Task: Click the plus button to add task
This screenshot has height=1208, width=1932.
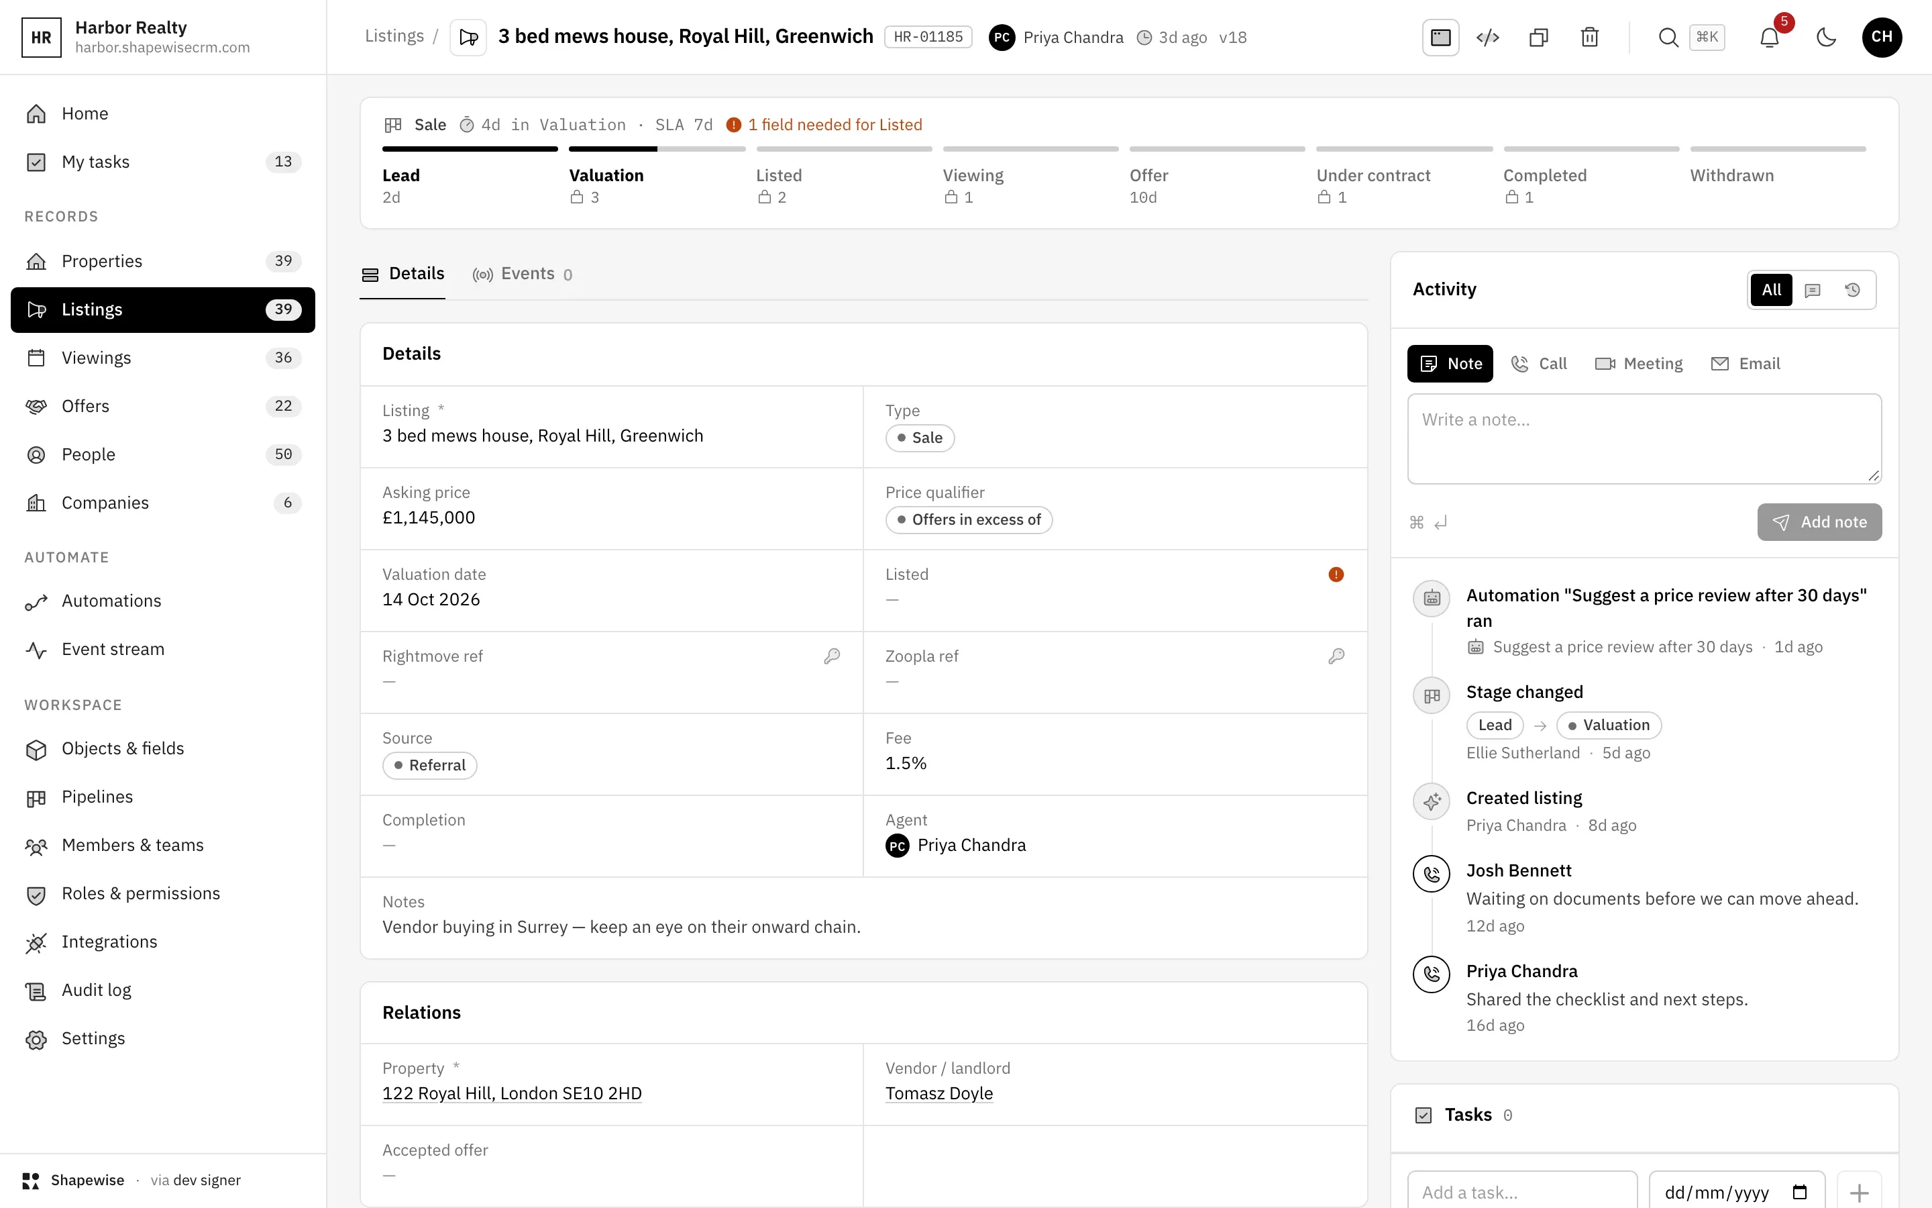Action: [x=1859, y=1192]
